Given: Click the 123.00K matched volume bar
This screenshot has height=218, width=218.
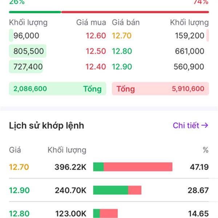Looking at the screenshot, I should click(x=105, y=213).
